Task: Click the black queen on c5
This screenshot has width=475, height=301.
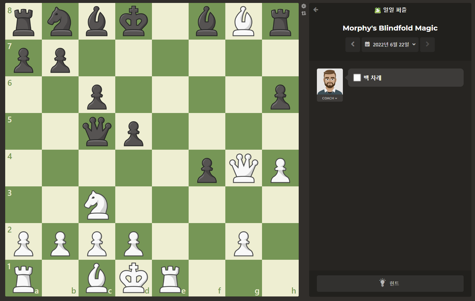Action: [97, 131]
